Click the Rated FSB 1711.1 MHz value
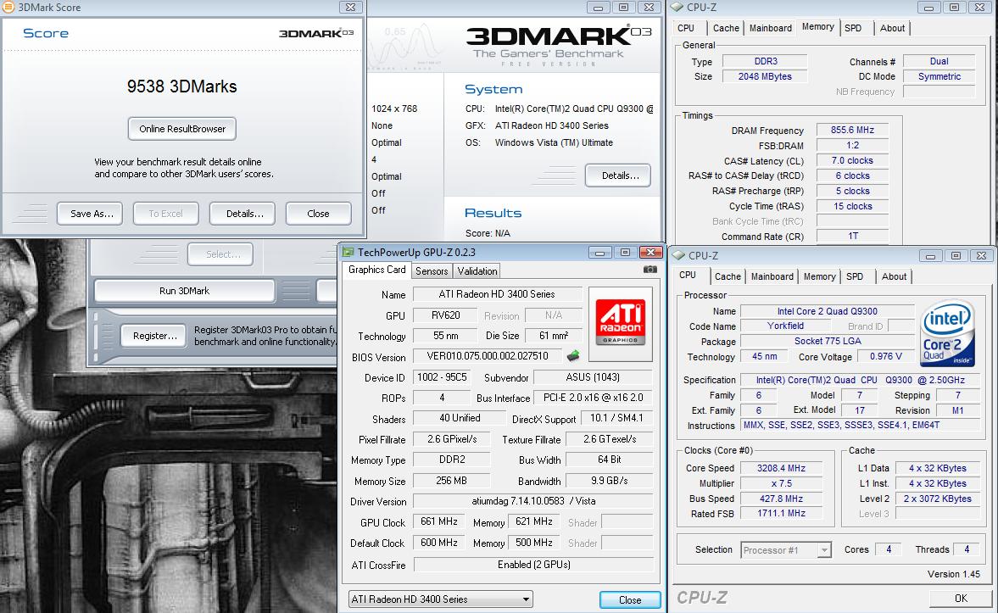 click(x=781, y=513)
